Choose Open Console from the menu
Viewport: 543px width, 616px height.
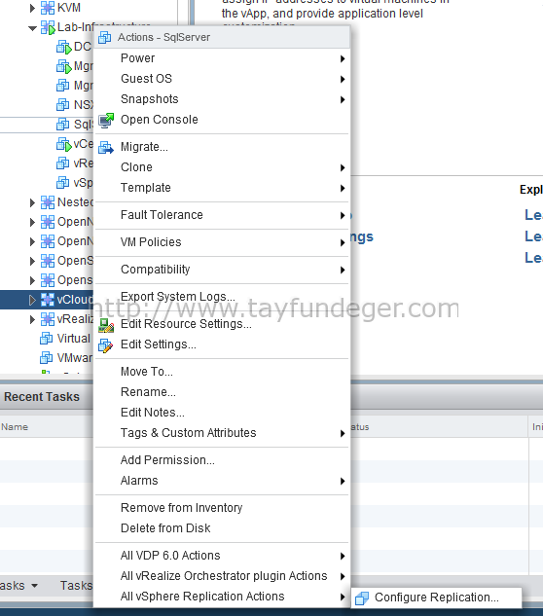point(222,120)
